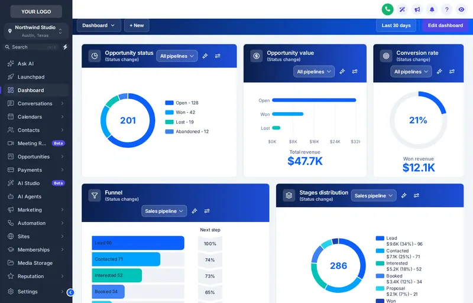This screenshot has height=303, width=473.
Task: Open Ask AI in the sidebar
Action: click(36, 64)
